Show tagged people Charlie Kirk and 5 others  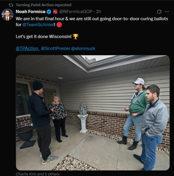[x=37, y=174]
